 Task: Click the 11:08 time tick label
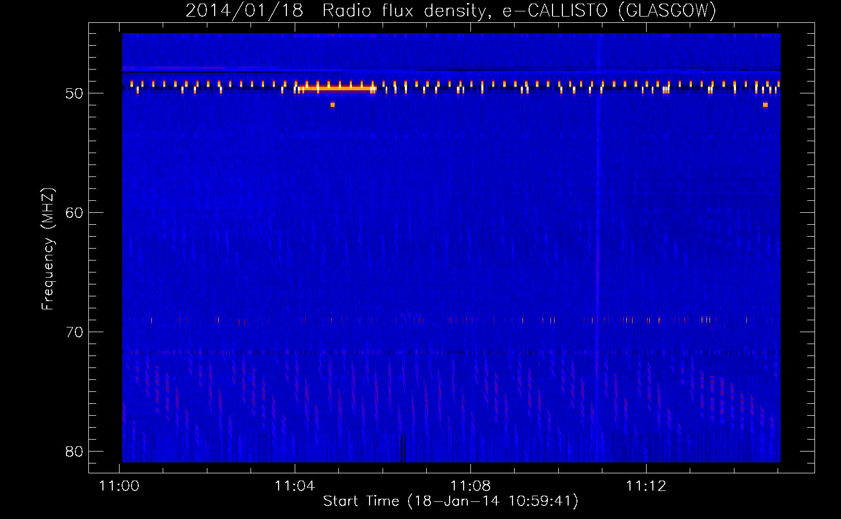coord(470,486)
